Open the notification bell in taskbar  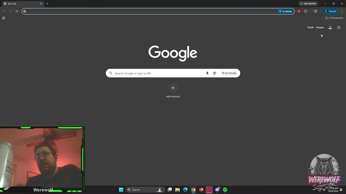pyautogui.click(x=341, y=190)
